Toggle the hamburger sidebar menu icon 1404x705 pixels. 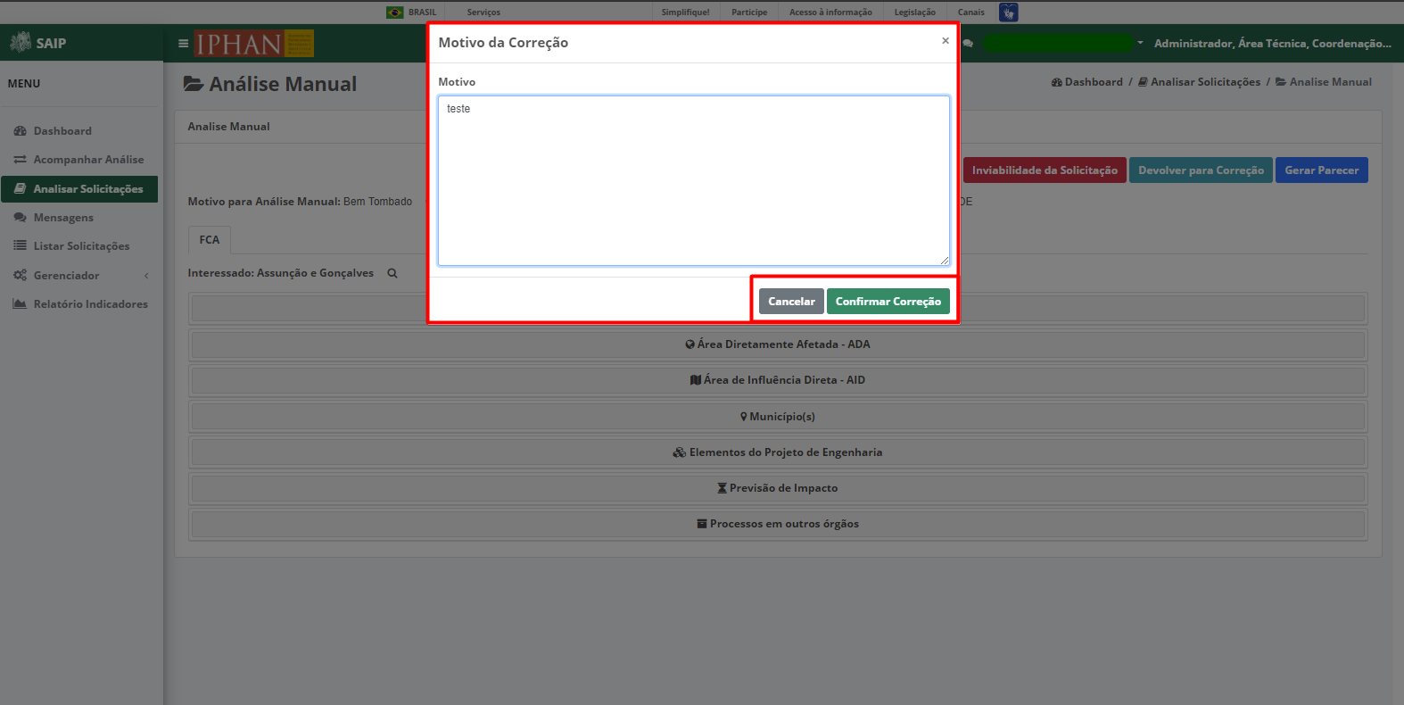pyautogui.click(x=183, y=43)
